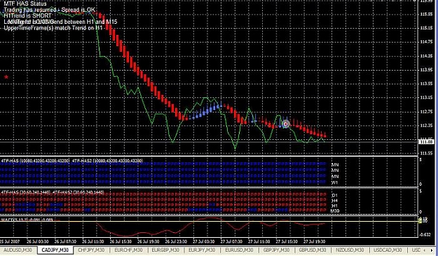Open the CHFJPY,M30 chart tab

[91, 250]
